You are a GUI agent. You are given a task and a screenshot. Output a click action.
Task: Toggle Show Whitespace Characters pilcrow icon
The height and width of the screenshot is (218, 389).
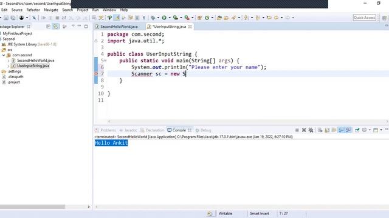pos(144,18)
